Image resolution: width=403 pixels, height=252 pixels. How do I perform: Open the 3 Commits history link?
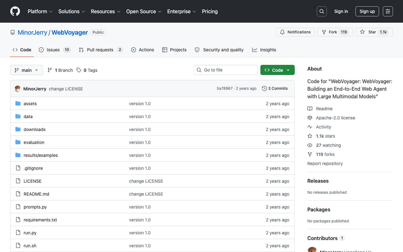pyautogui.click(x=275, y=89)
